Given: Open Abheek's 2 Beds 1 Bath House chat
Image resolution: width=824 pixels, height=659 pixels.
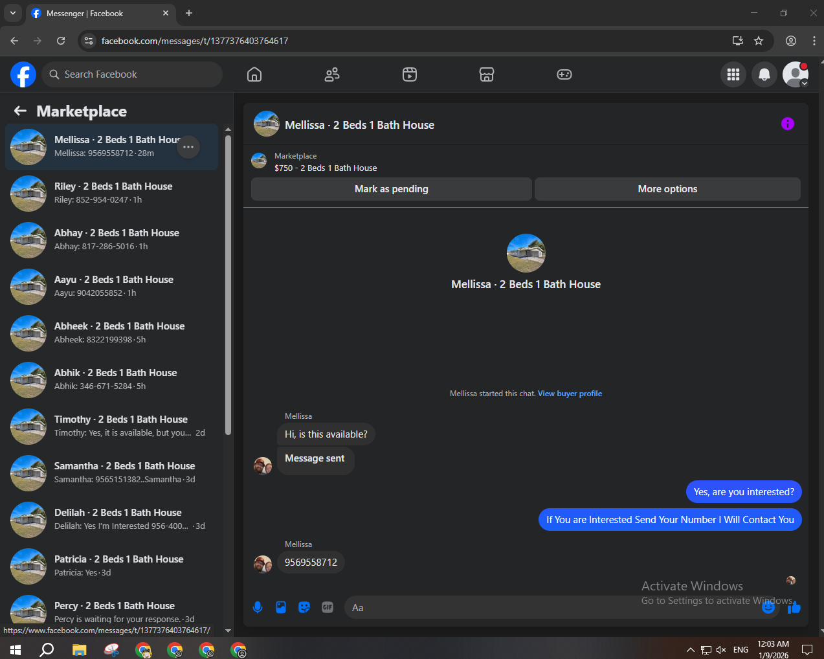Looking at the screenshot, I should point(111,333).
